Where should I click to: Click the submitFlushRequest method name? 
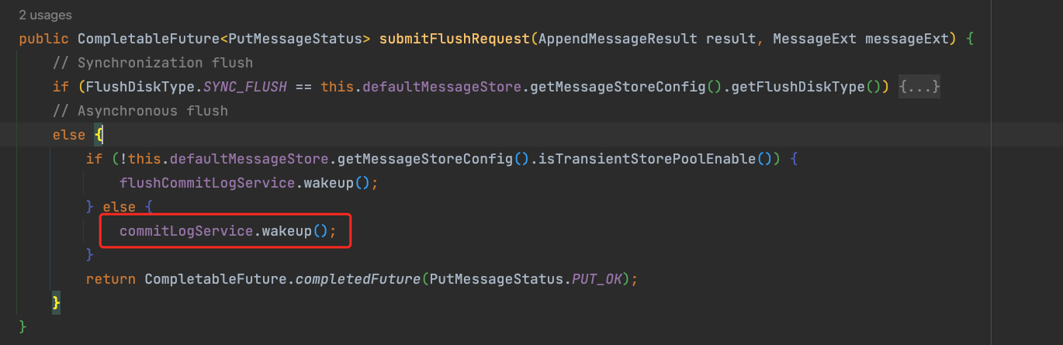coord(454,39)
